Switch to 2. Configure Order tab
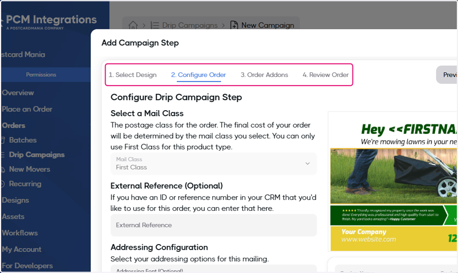This screenshot has height=273, width=458. (198, 75)
